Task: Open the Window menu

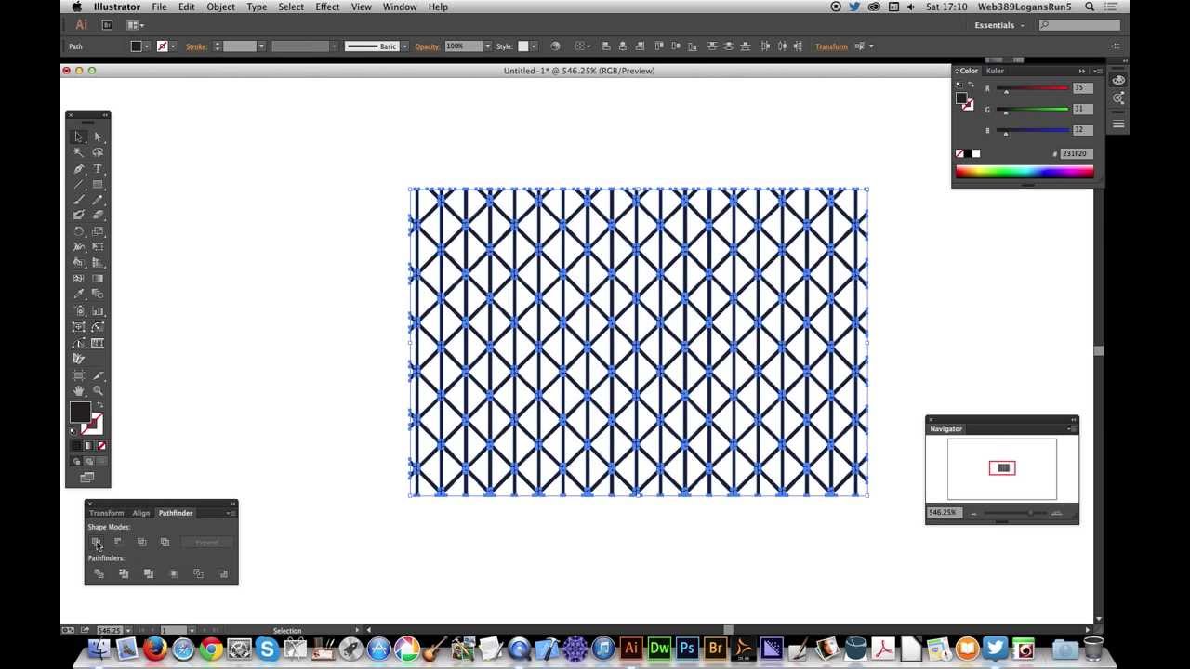Action: [x=400, y=7]
